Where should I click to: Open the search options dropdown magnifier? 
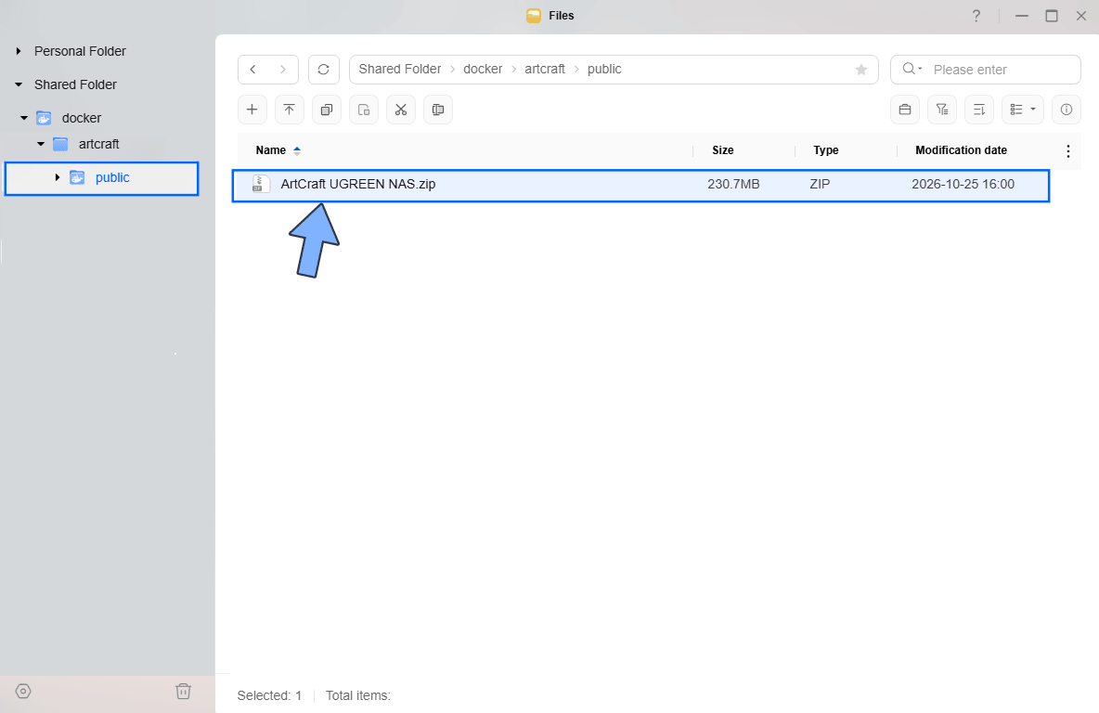[x=912, y=69]
